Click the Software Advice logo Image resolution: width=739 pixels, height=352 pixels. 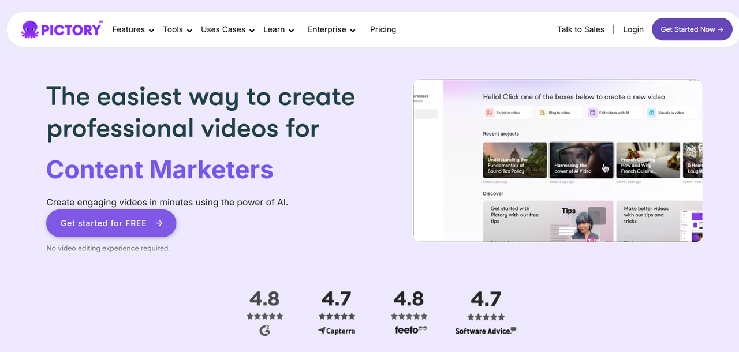click(x=486, y=331)
